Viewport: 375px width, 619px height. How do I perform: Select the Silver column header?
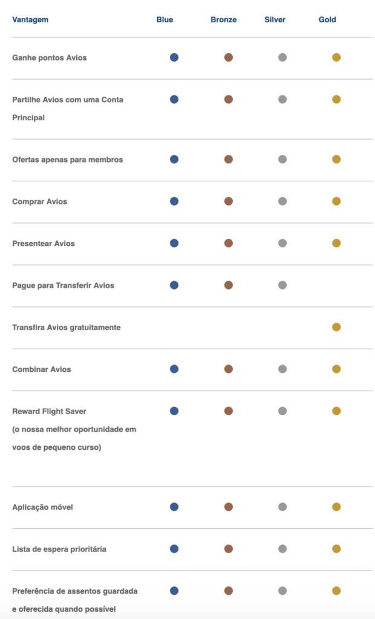pyautogui.click(x=275, y=20)
